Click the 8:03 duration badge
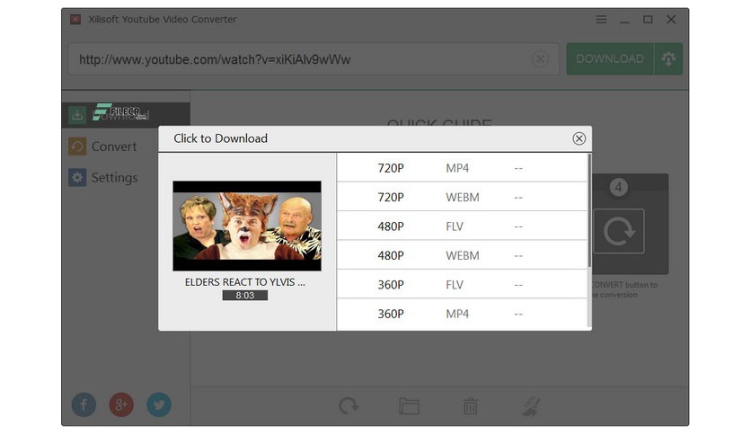The image size is (751, 435). tap(244, 296)
